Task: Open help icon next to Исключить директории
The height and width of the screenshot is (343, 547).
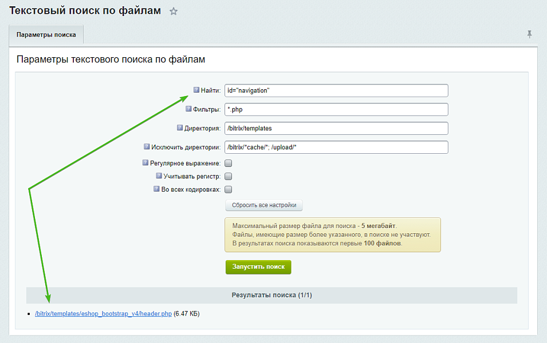Action: tap(147, 146)
